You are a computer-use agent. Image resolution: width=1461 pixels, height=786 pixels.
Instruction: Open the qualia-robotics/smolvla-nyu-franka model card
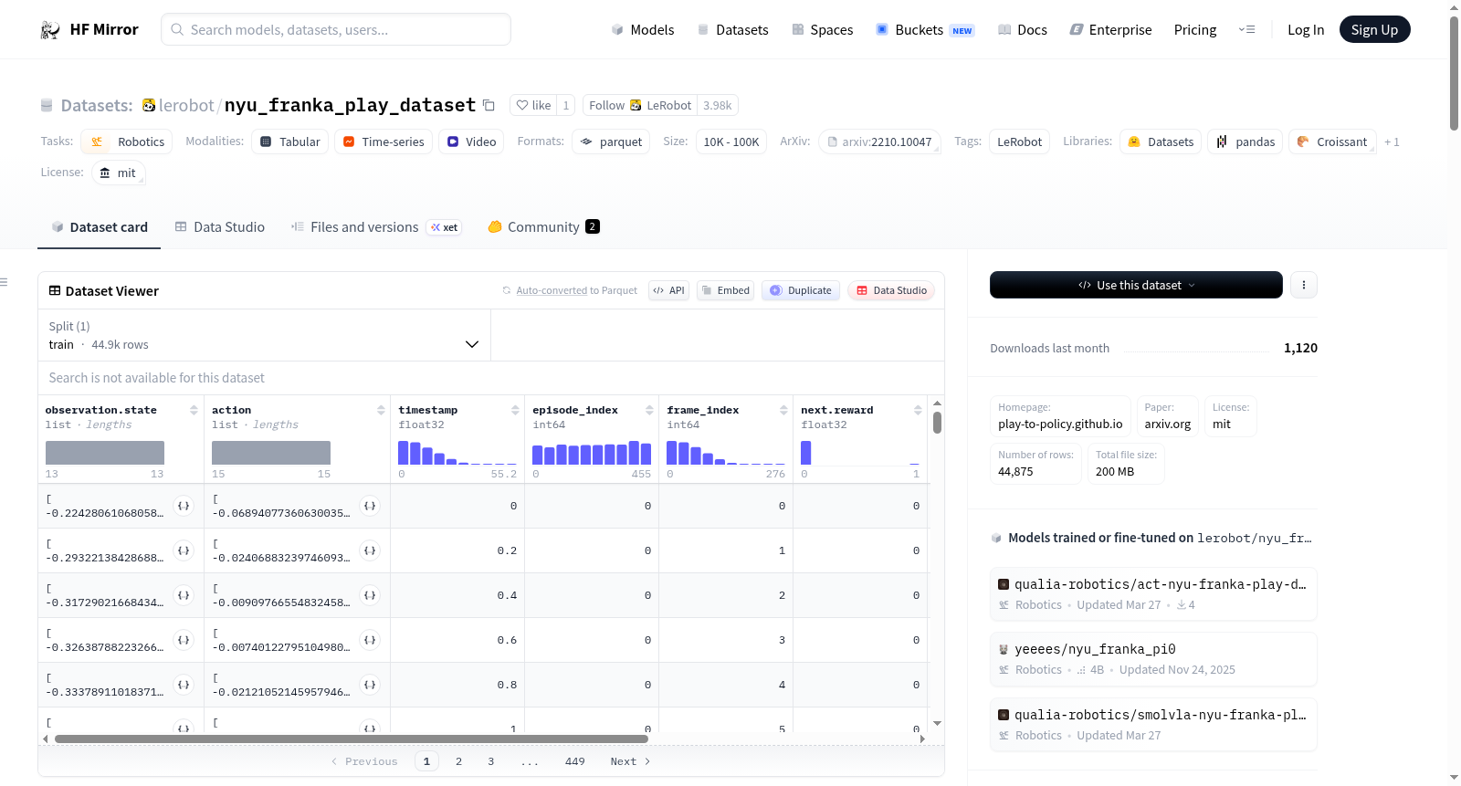[1153, 725]
